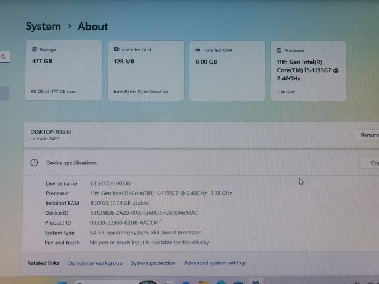Click the Installed RAM label in specifications
Screen dimensions: 379x284
point(62,203)
